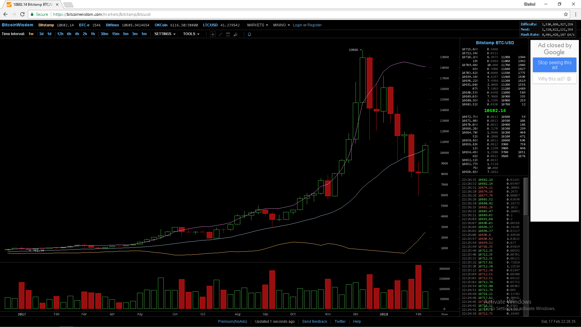The height and width of the screenshot is (327, 581).
Task: Switch chart to 15m interval
Action: click(116, 34)
